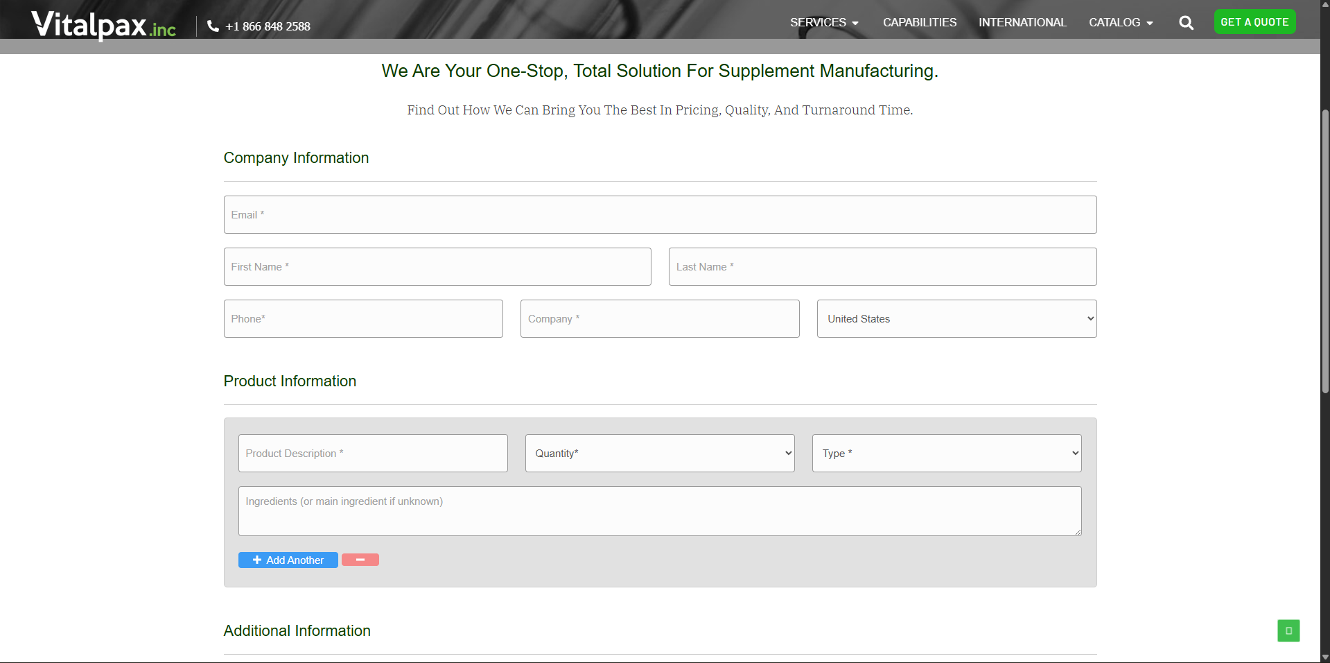Image resolution: width=1330 pixels, height=663 pixels.
Task: Focus the First Name field
Action: click(x=437, y=266)
